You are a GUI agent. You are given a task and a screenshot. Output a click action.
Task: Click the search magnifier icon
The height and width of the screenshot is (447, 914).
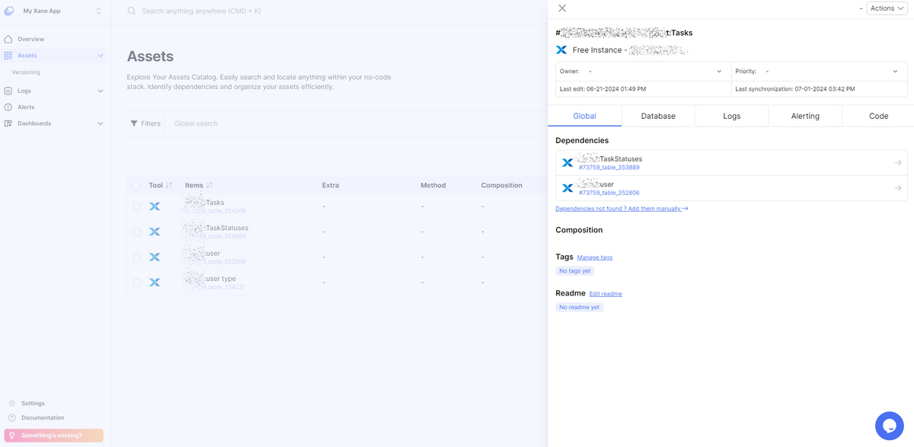pyautogui.click(x=132, y=11)
